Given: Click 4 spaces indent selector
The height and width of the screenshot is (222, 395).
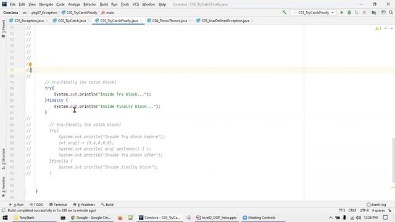Looking at the screenshot, I should pos(378,210).
